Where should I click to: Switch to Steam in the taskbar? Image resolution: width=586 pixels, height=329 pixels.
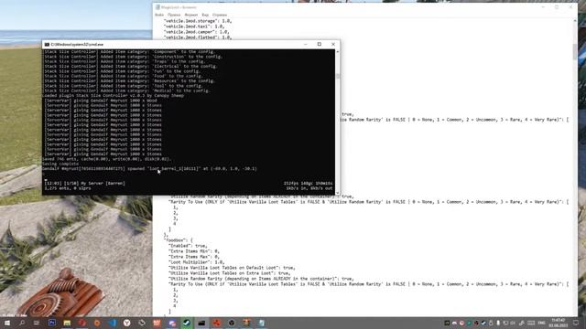pos(187,323)
